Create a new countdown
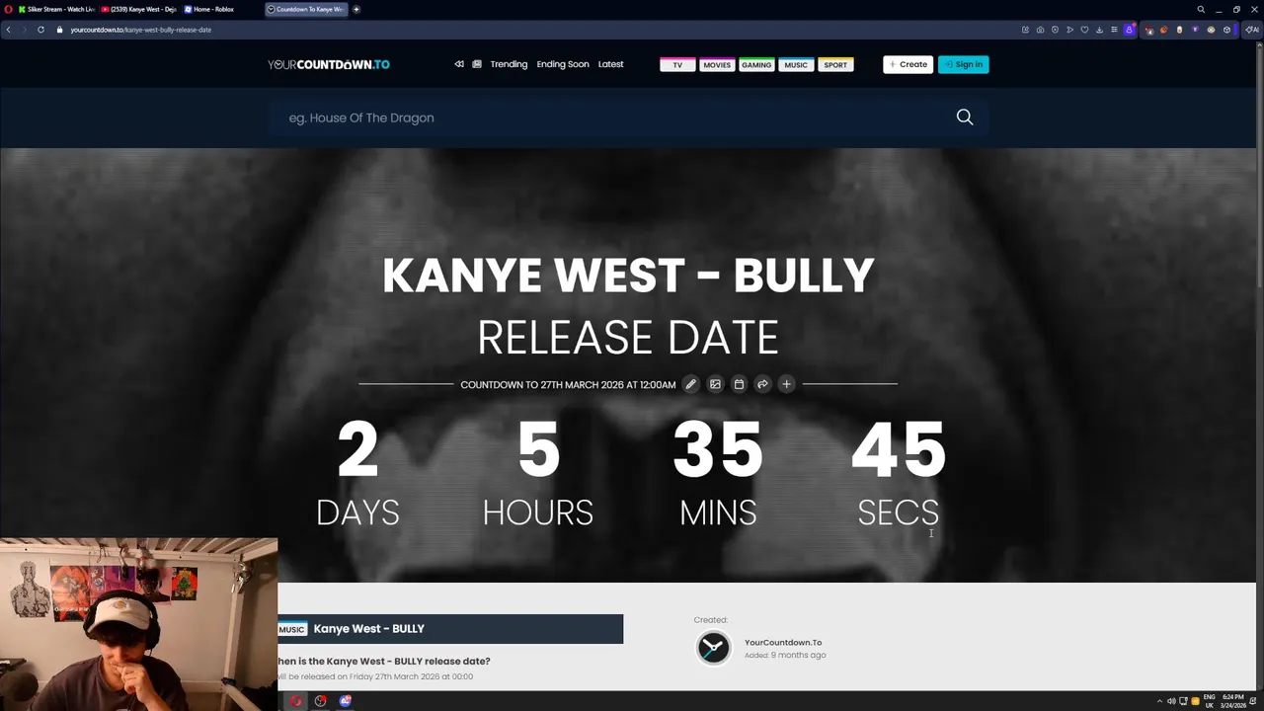Viewport: 1264px width, 711px height. 908,64
